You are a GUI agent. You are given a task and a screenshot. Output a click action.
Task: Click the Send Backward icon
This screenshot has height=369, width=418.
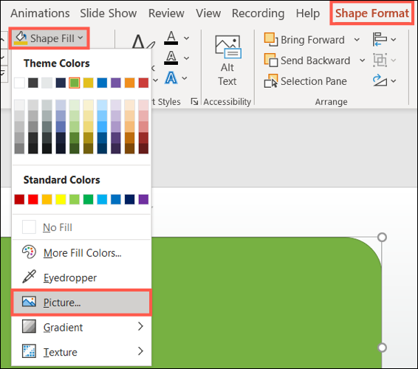point(271,61)
